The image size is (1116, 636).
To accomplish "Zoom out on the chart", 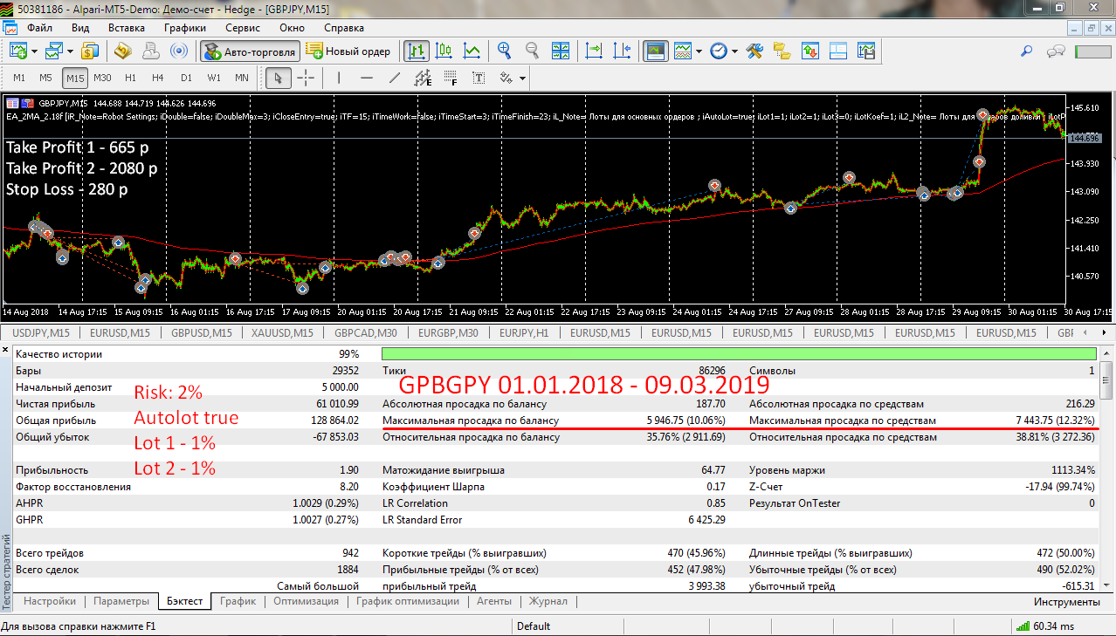I will [x=532, y=51].
